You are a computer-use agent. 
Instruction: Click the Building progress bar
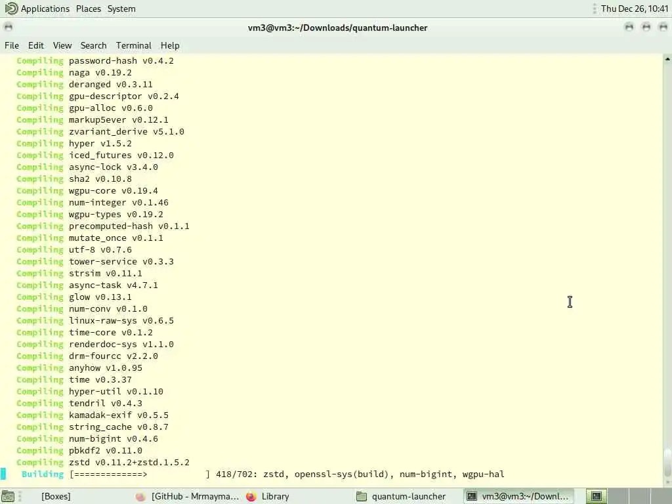pos(140,474)
